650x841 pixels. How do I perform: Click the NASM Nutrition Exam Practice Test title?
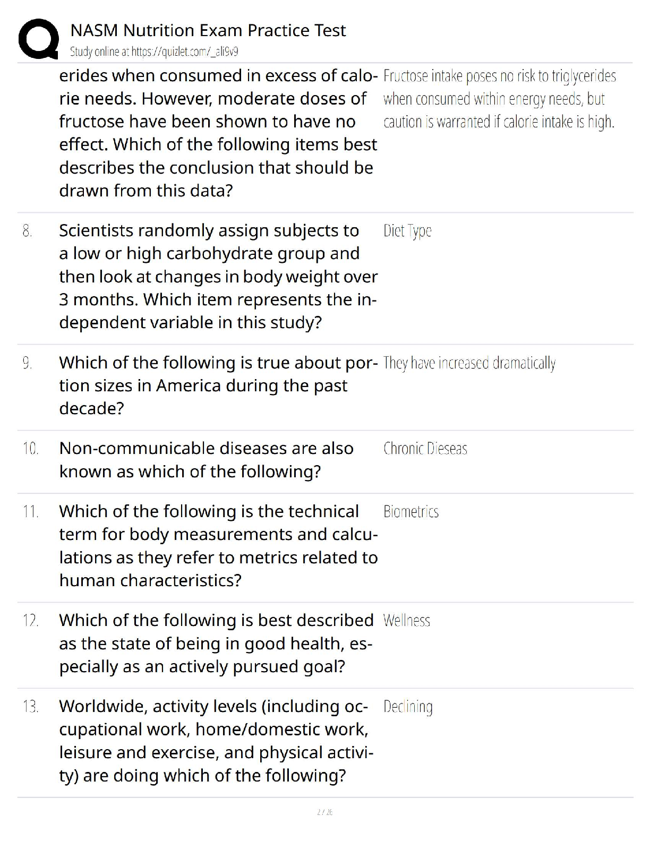click(x=208, y=30)
